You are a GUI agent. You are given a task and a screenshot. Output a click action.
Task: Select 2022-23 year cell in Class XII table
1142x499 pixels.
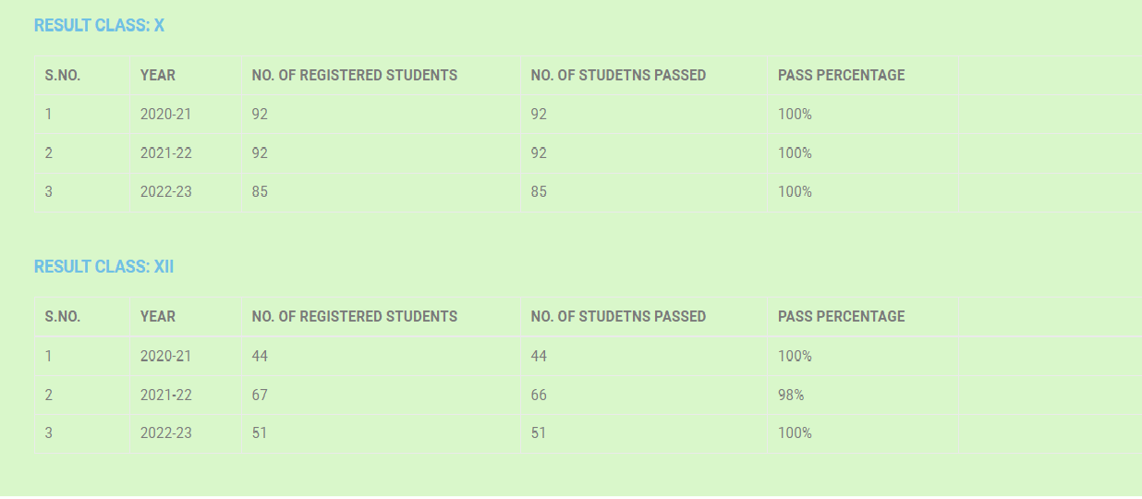[x=166, y=432]
